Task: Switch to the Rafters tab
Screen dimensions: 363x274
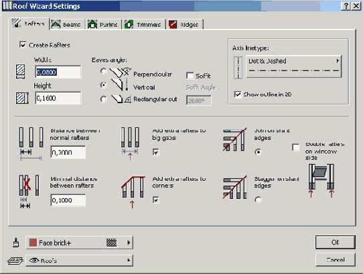Action: (29, 23)
